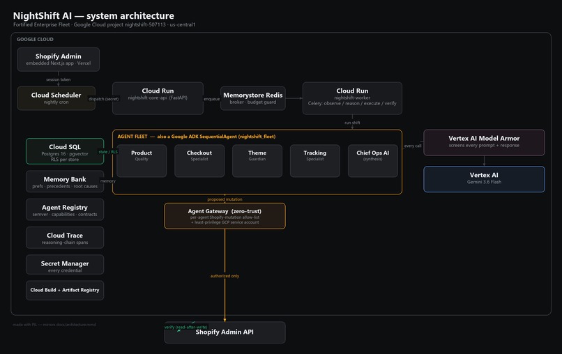Select the Cloud Run nightshift-core-api node
Viewport: 562px width, 354px height.
[x=158, y=98]
